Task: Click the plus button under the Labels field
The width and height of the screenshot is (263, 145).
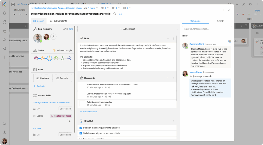Action: (x=69, y=121)
